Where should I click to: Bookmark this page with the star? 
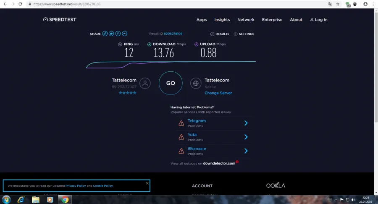(x=338, y=4)
